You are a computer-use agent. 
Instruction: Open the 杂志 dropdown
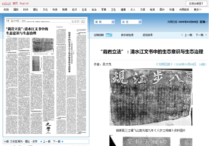(x=131, y=22)
